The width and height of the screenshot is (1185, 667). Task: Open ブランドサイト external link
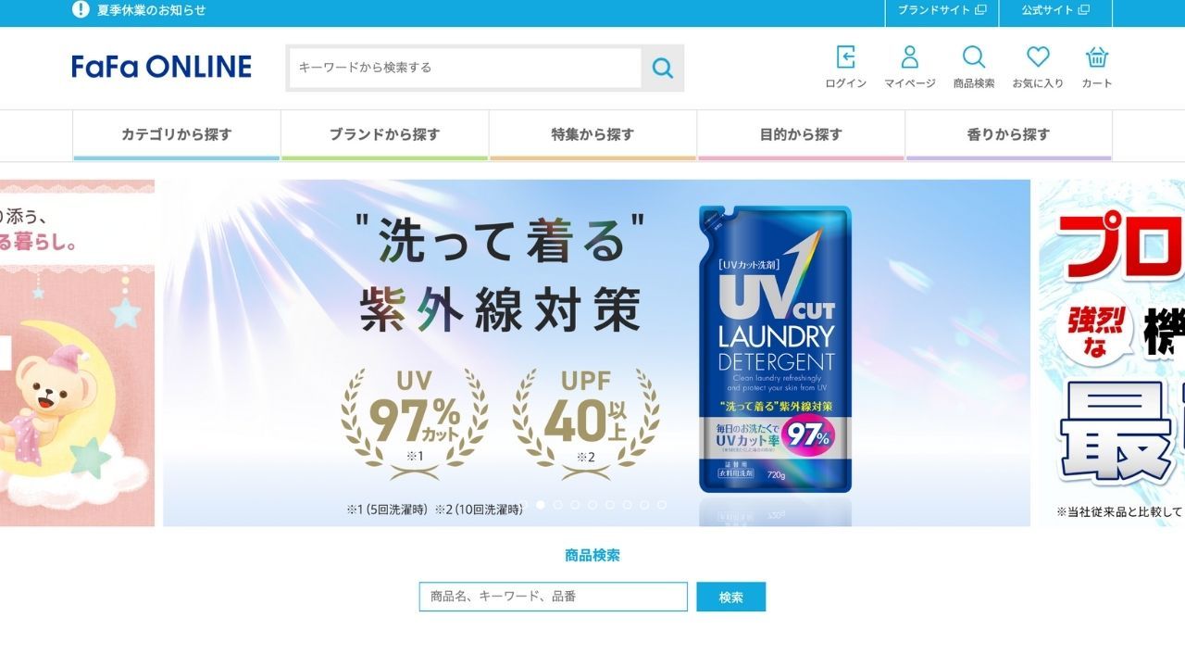click(x=942, y=10)
